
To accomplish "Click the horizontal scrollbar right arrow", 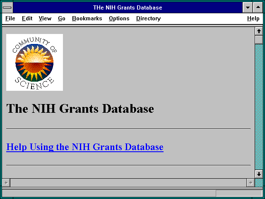I will click(251, 183).
